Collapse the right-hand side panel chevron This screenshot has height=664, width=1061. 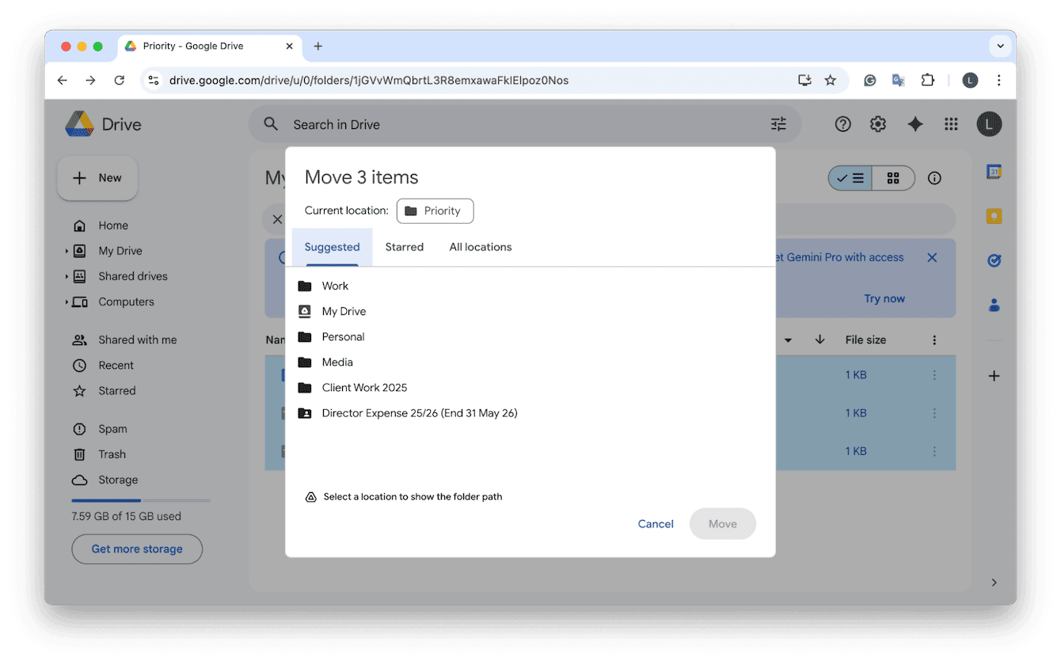point(994,582)
